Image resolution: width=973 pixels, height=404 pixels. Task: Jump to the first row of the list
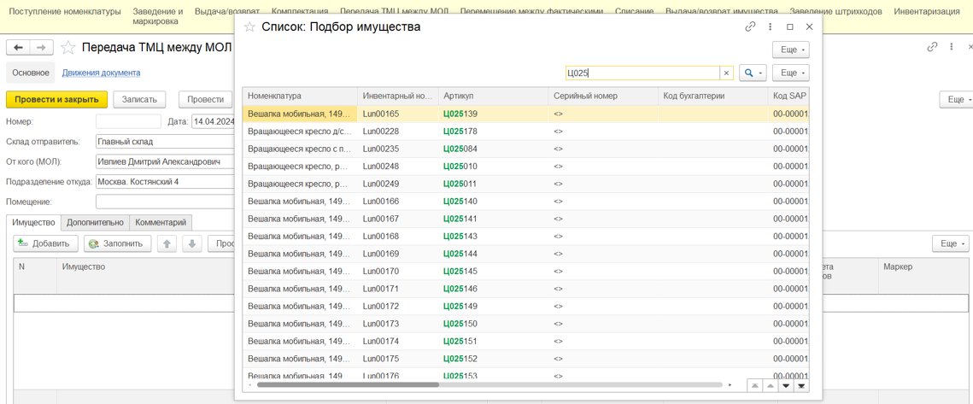coord(754,385)
